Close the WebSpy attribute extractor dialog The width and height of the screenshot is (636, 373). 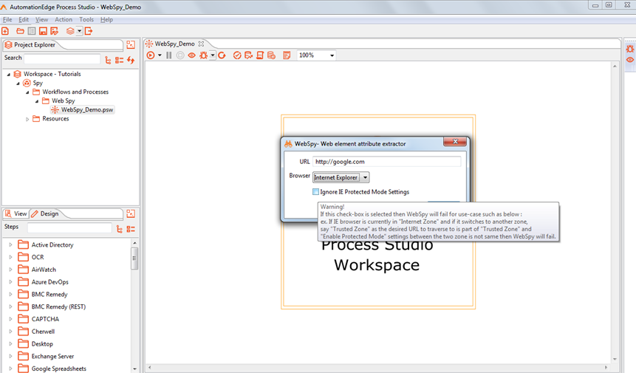point(455,142)
